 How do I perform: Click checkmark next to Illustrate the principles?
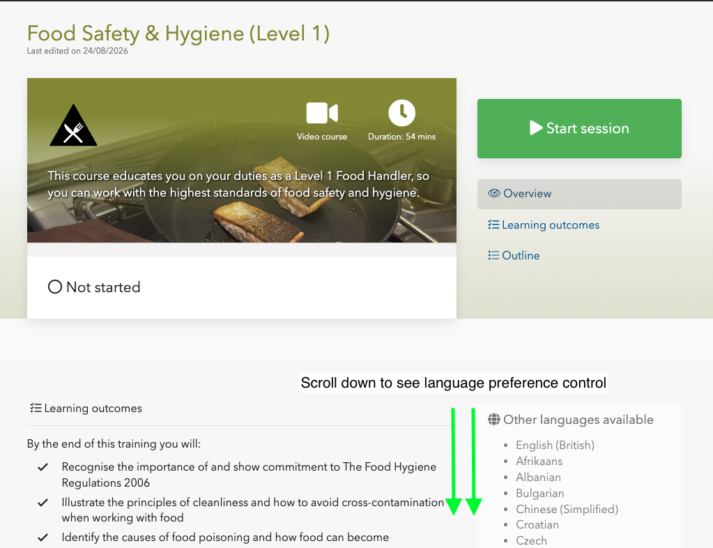[x=43, y=503]
